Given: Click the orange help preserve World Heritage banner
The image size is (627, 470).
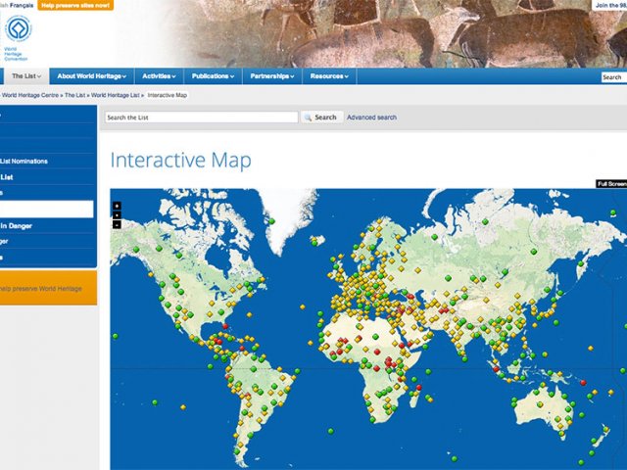Looking at the screenshot, I should tap(48, 288).
